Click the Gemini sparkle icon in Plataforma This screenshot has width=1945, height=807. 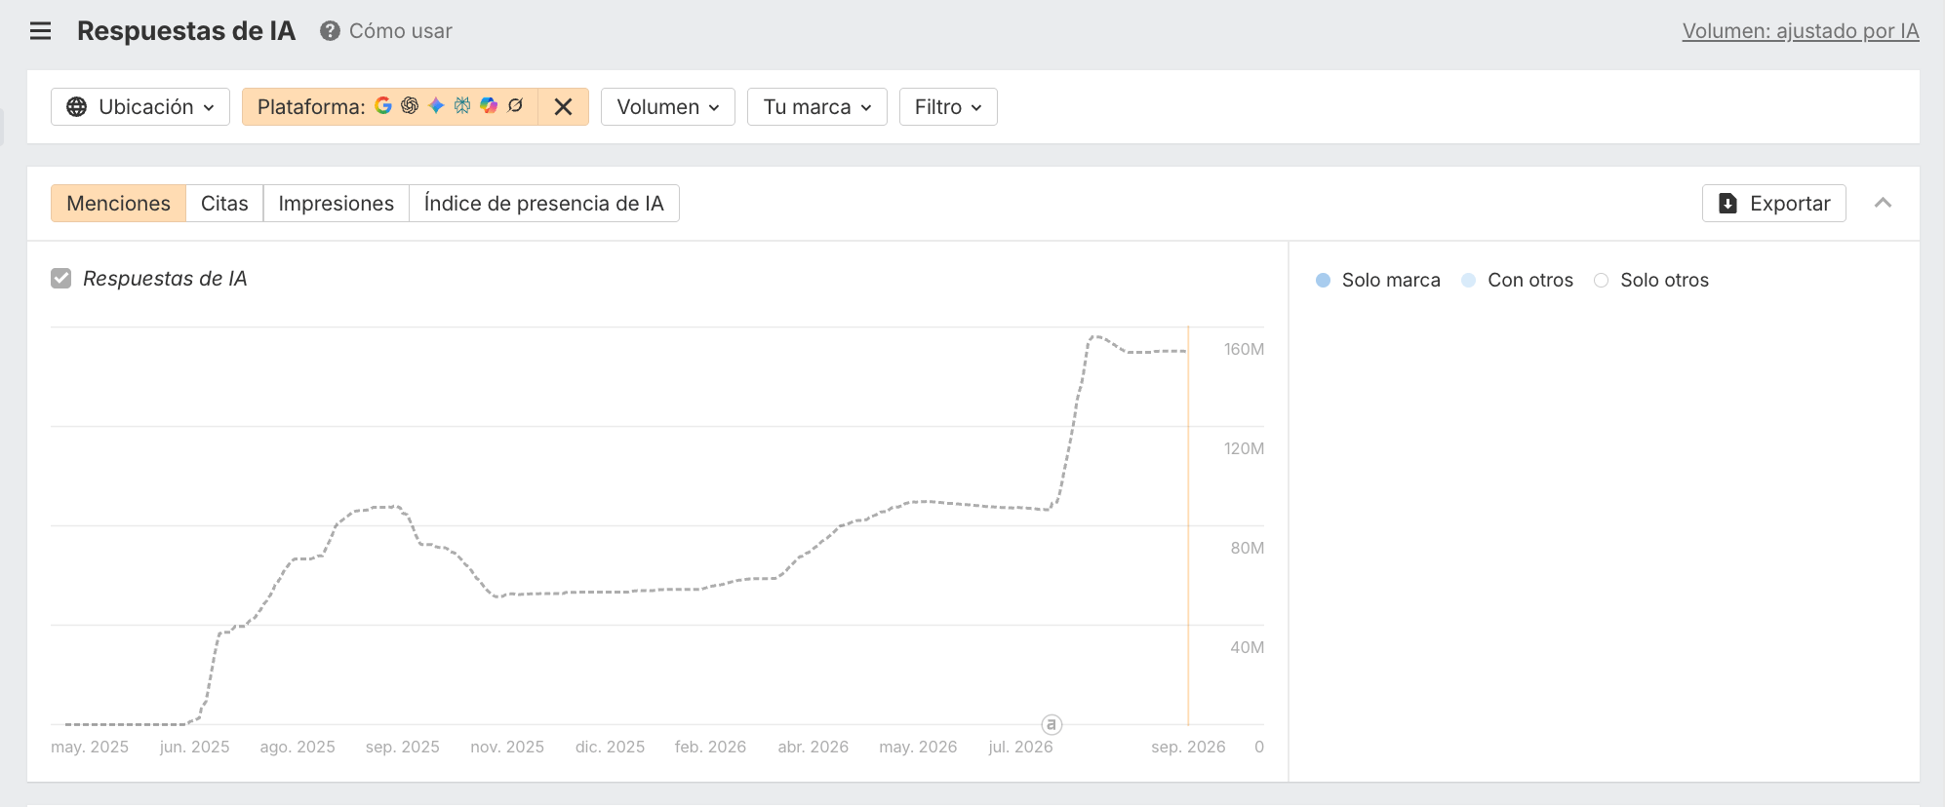coord(436,105)
